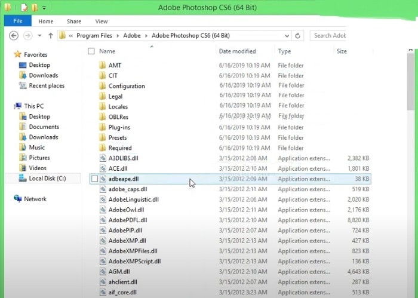Click Adobe in address breadcrumb

132,35
